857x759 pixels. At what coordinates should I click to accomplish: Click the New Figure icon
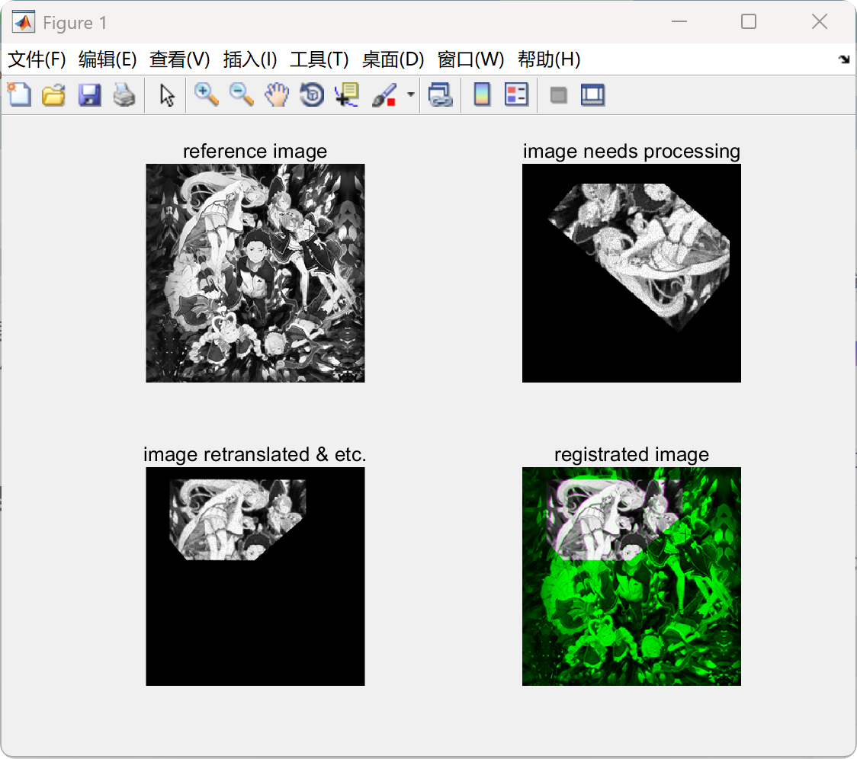(x=20, y=95)
